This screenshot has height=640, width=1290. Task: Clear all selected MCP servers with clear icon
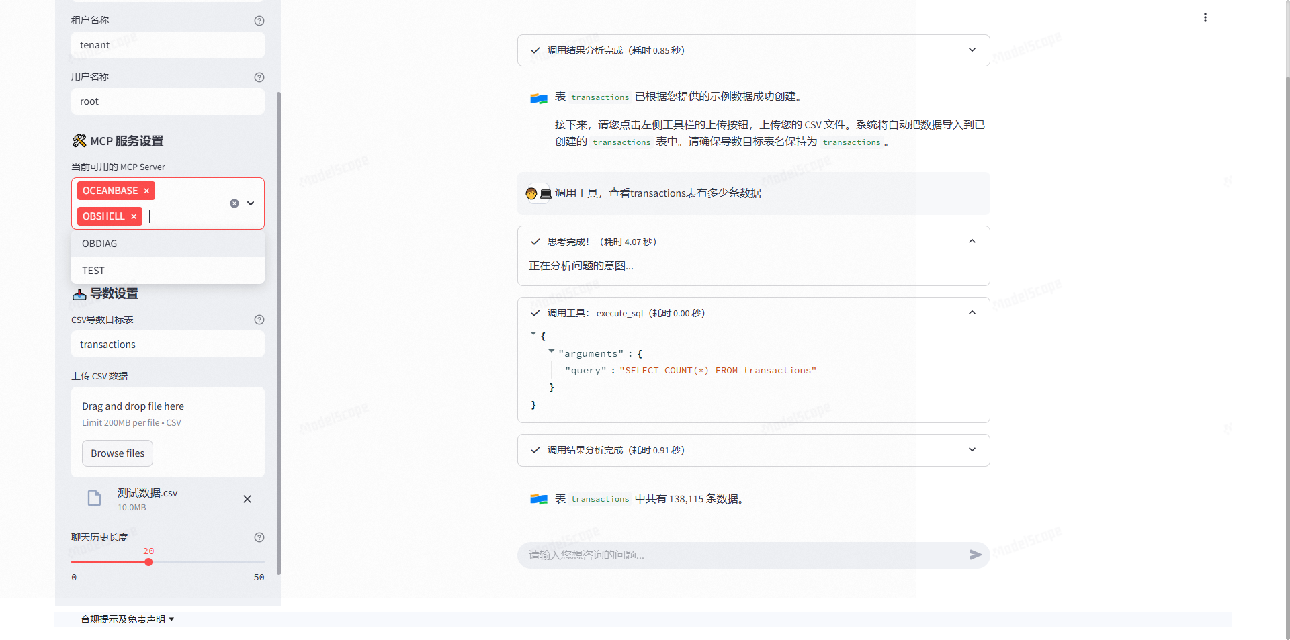(x=234, y=203)
